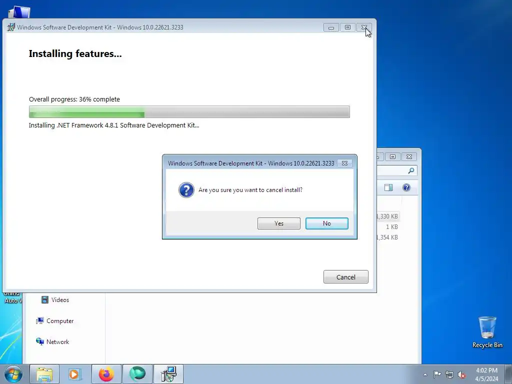Click the taskbar clock showing 4:02 PM
The width and height of the screenshot is (512, 384).
coord(486,374)
